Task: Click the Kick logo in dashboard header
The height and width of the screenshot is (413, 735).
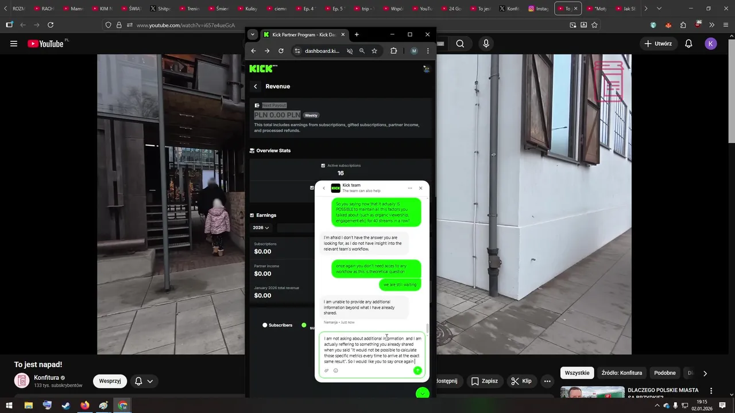Action: click(x=263, y=68)
